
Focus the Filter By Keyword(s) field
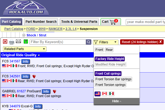(58, 42)
